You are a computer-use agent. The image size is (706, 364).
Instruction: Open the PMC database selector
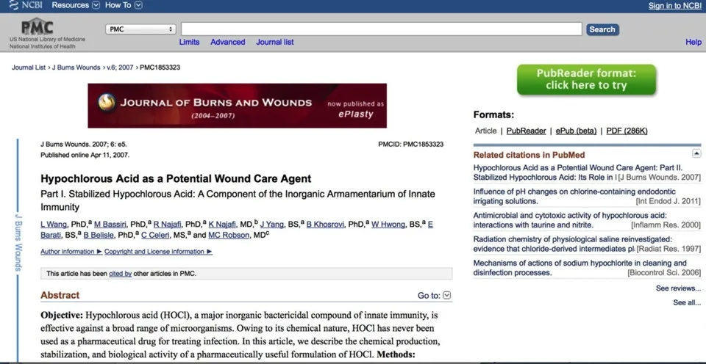140,29
